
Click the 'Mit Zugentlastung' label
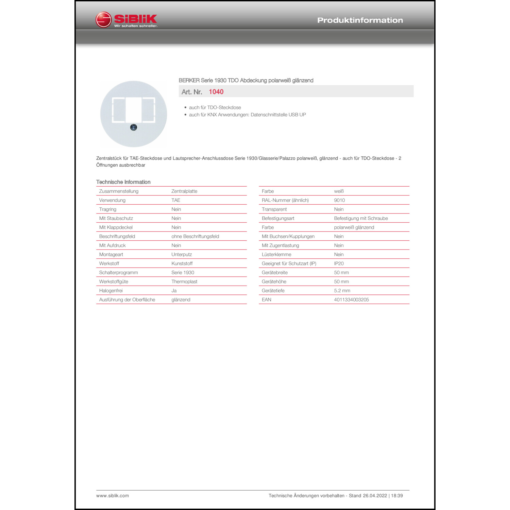click(x=280, y=245)
